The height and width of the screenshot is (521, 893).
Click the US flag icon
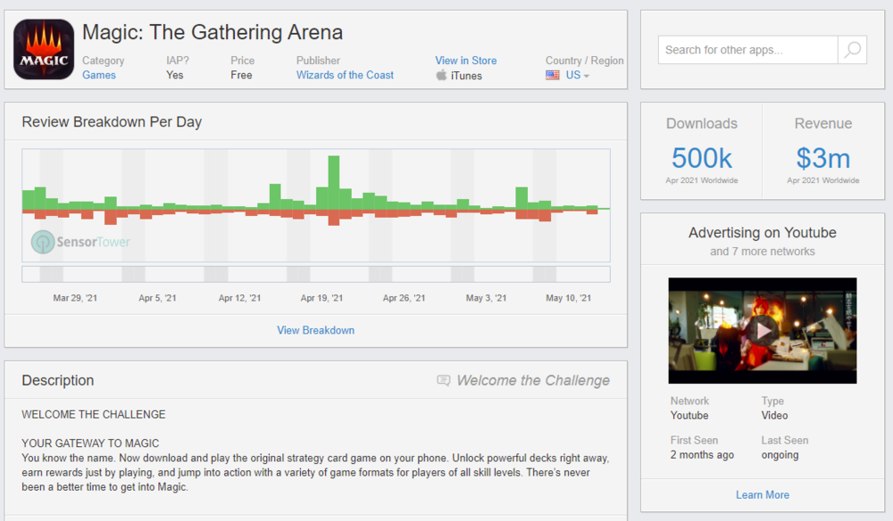tap(553, 76)
